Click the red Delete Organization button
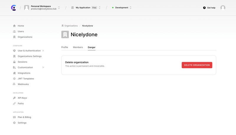236x135 pixels. 197,65
